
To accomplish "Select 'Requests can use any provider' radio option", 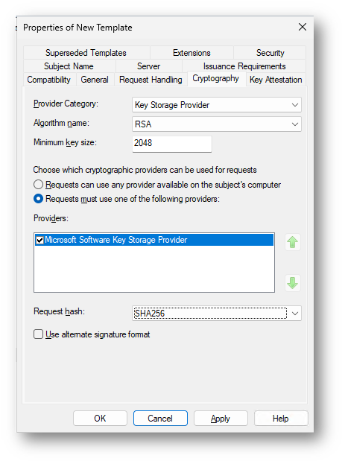I will (x=39, y=185).
